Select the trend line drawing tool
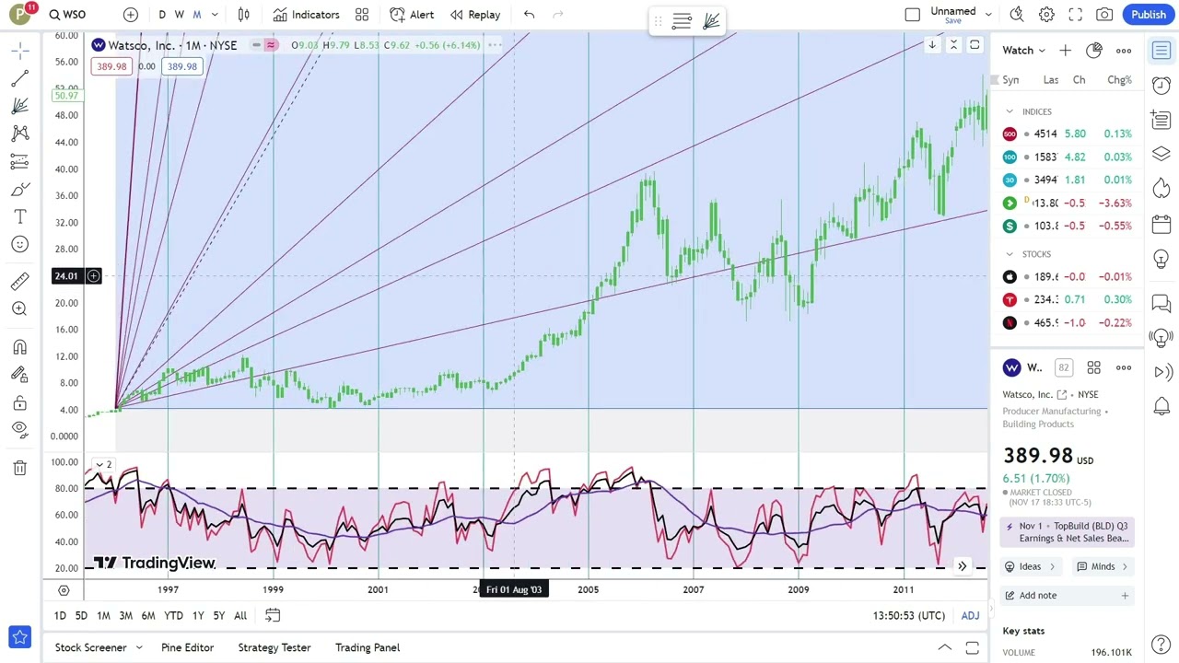 pyautogui.click(x=19, y=78)
